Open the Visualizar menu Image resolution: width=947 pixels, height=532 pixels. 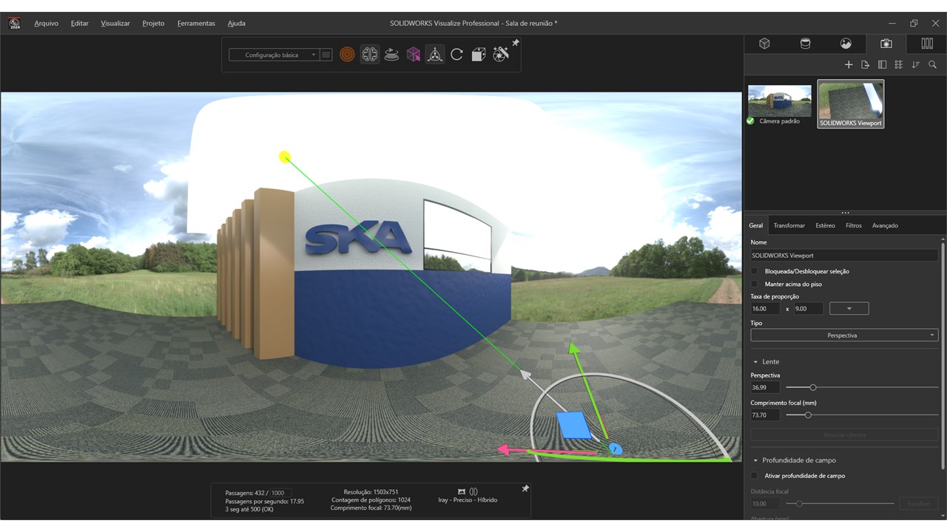tap(115, 24)
